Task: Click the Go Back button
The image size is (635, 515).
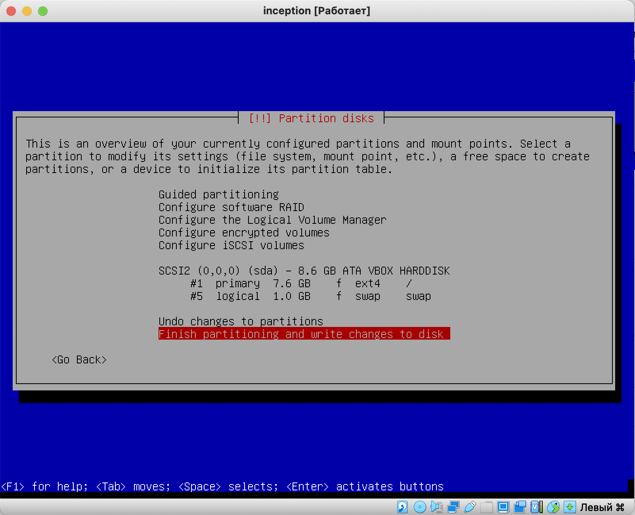Action: (79, 359)
